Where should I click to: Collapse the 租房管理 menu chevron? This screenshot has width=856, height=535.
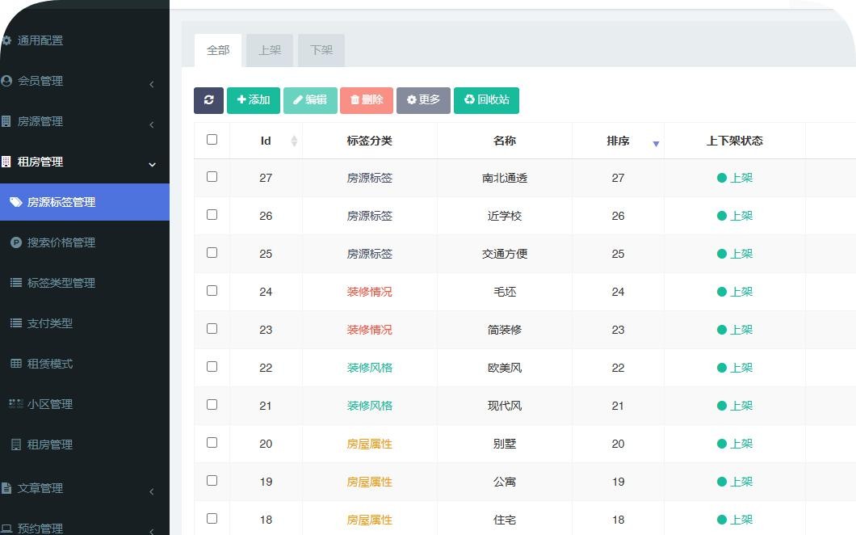[152, 164]
